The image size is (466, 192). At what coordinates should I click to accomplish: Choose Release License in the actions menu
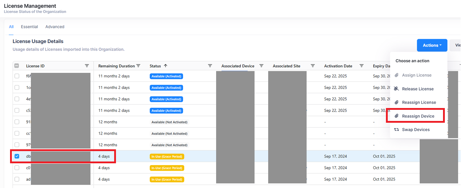[418, 89]
